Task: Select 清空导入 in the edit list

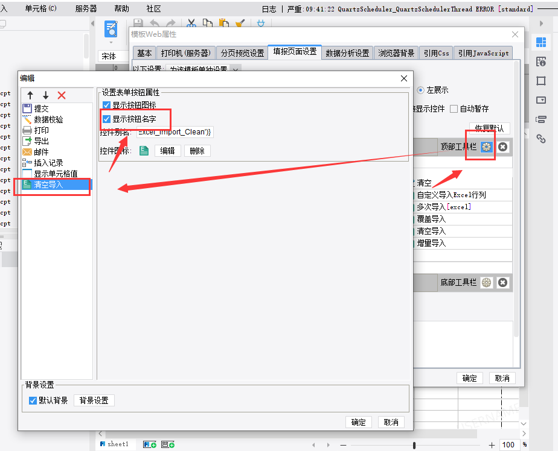Action: (57, 184)
